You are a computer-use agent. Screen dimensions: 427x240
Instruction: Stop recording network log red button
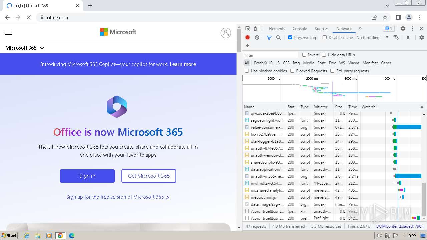(248, 38)
